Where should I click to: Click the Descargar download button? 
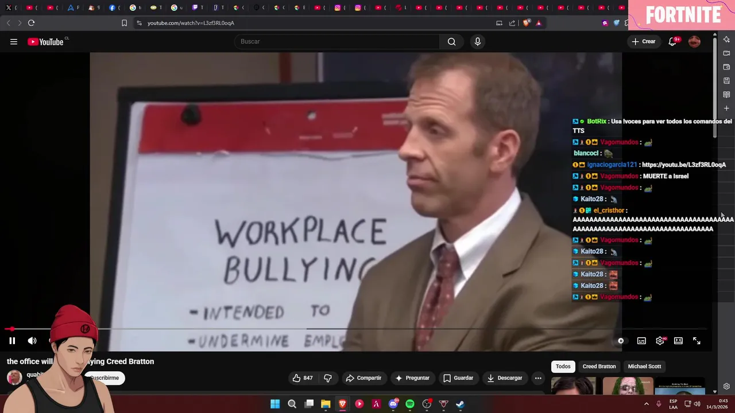[505, 378]
